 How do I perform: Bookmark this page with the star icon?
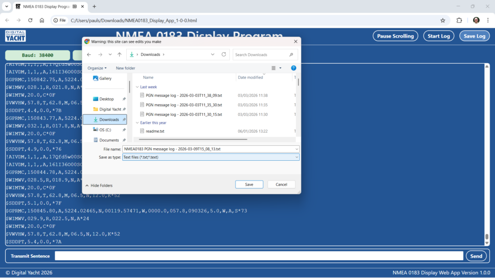[x=442, y=20]
